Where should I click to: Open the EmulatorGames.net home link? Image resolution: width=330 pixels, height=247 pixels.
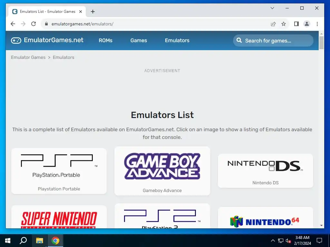(47, 40)
